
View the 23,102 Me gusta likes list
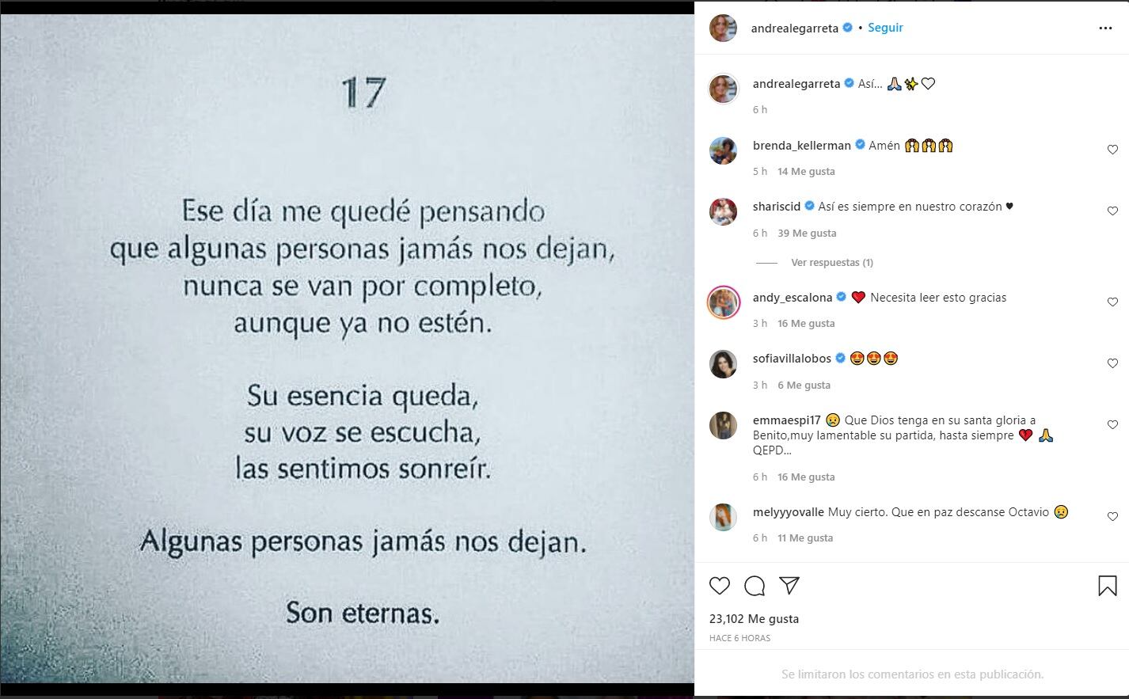coord(754,619)
